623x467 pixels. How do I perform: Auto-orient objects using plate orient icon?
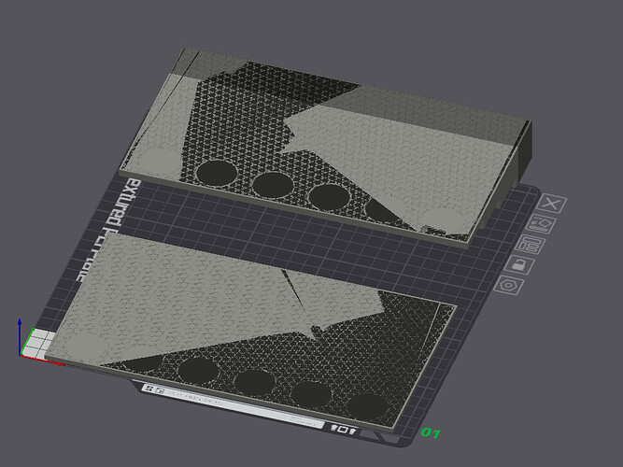click(x=540, y=225)
